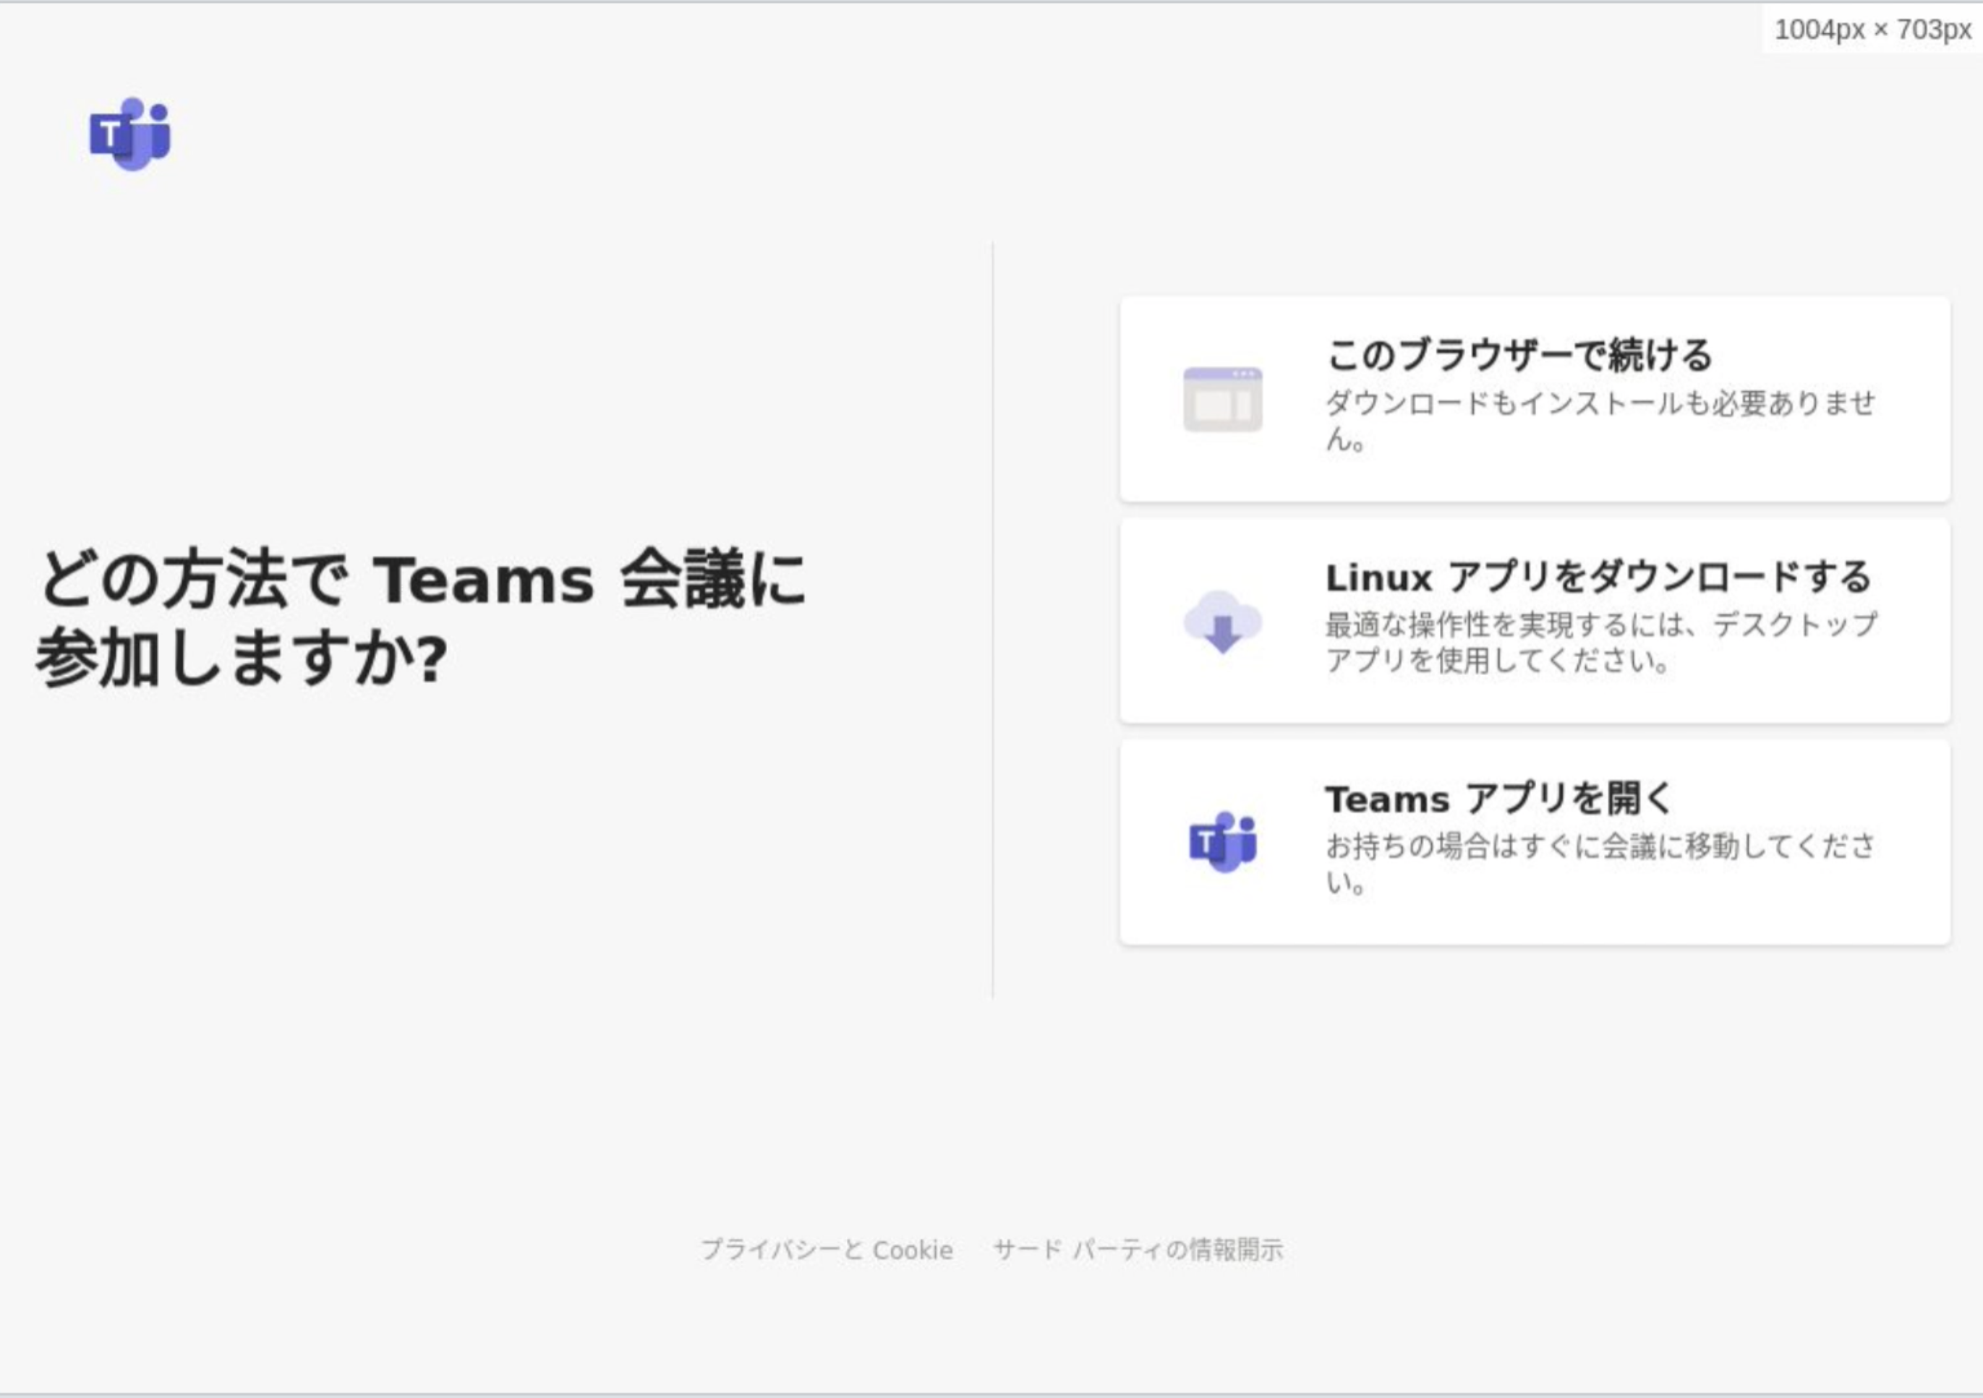
Task: Click the heading どの方法で Teams 会議に参加しますか?
Action: [422, 619]
